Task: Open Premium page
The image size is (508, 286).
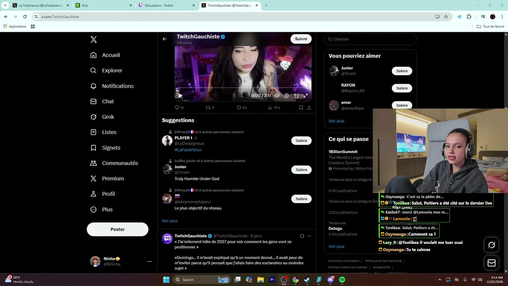Action: coord(107,178)
